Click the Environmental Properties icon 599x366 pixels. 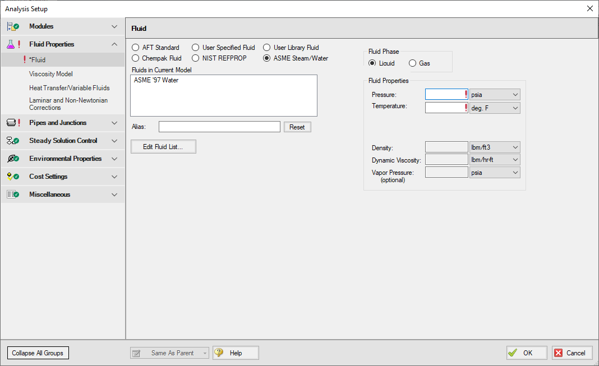coord(12,159)
